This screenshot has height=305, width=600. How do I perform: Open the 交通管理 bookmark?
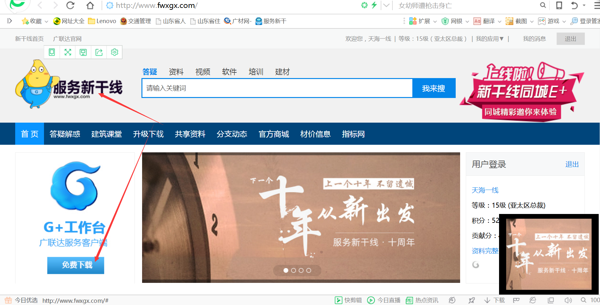[135, 21]
